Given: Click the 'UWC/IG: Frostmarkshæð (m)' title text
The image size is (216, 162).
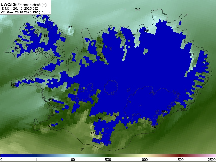Looking at the screenshot, I should pyautogui.click(x=24, y=5).
